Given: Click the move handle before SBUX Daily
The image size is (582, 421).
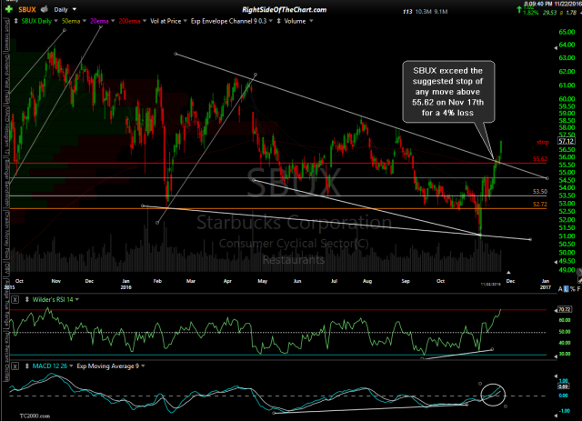Looking at the screenshot, I should [x=15, y=22].
